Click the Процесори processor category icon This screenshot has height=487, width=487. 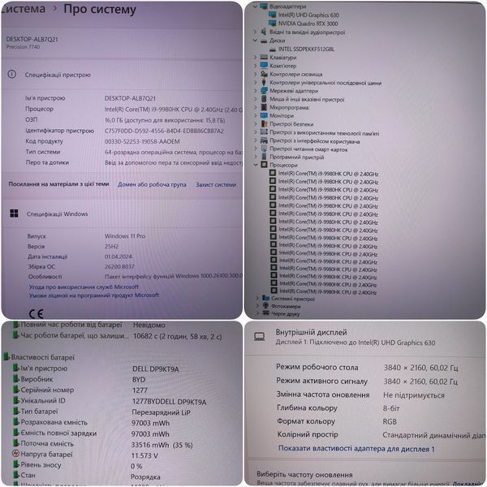pos(264,165)
